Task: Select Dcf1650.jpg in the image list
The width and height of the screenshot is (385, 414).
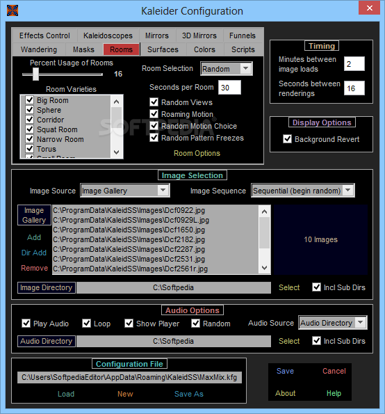Action: tap(156, 230)
